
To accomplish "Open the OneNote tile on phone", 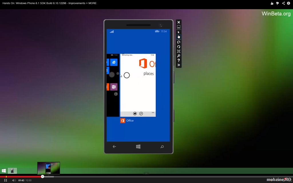I will (x=114, y=87).
